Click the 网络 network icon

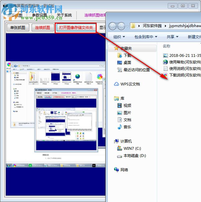(116, 170)
